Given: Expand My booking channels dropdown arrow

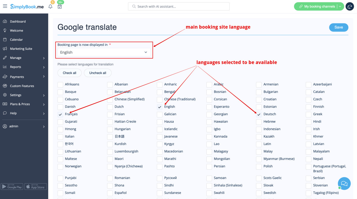Looking at the screenshot, I should [x=340, y=6].
